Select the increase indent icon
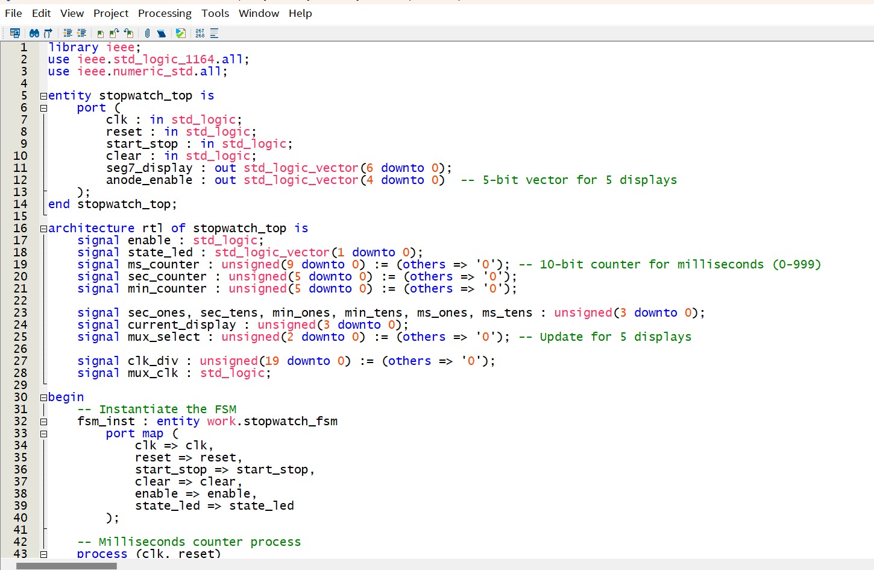Screen dimensions: 874x570 pos(68,33)
